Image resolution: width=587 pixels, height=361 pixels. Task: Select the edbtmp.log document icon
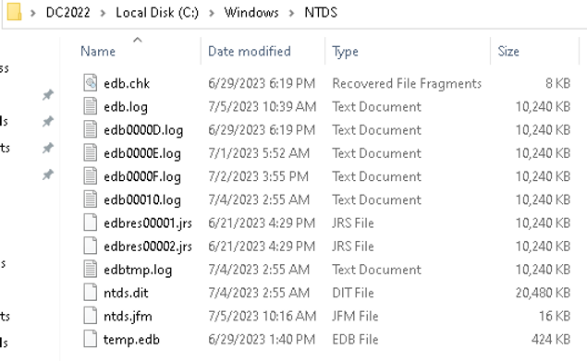pyautogui.click(x=91, y=270)
